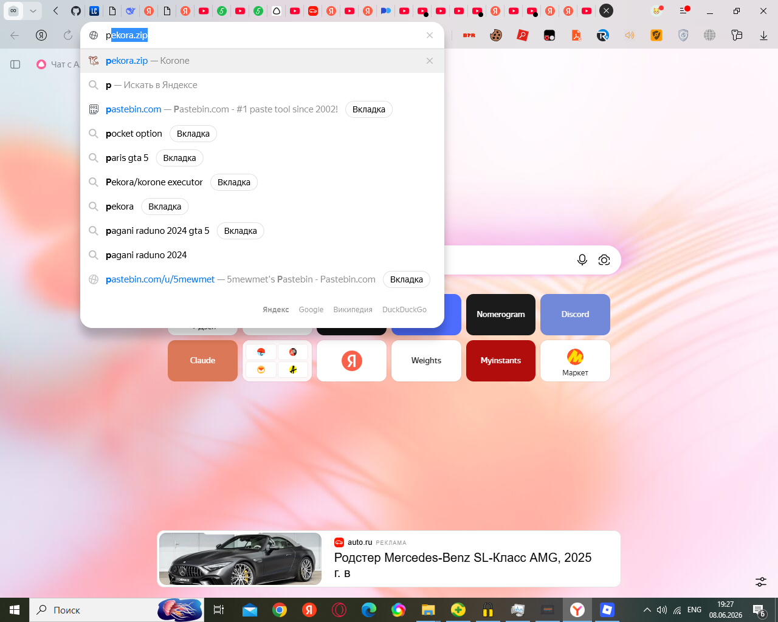Click Вкладка button beside Pekora/korone executor
This screenshot has width=778, height=622.
pyautogui.click(x=234, y=182)
